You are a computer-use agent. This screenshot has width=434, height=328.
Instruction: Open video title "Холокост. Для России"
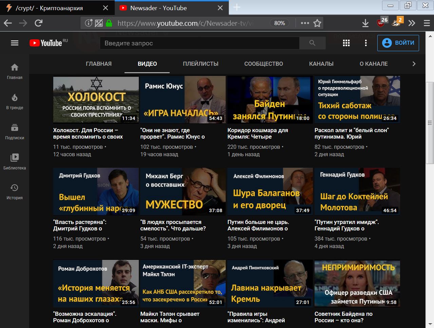88,134
